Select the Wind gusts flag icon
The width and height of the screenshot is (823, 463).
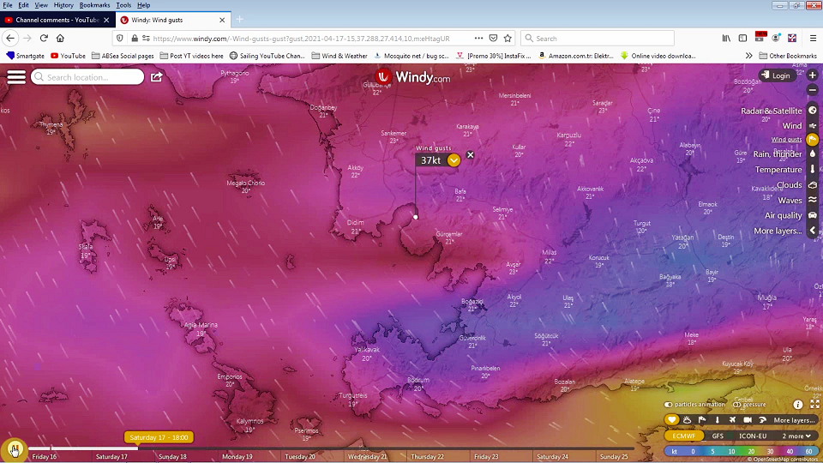[813, 139]
